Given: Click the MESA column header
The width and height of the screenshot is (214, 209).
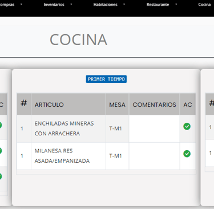Looking at the screenshot, I should click(118, 104).
